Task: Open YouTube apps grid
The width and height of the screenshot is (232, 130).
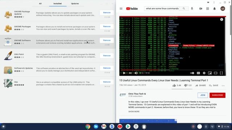Action: (x=208, y=9)
